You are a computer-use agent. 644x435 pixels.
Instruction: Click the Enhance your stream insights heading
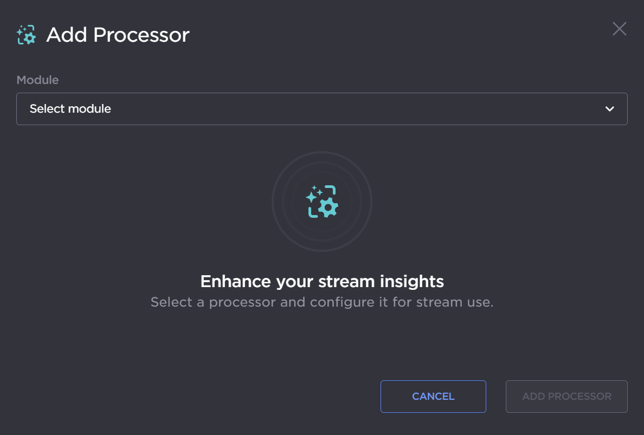point(322,281)
